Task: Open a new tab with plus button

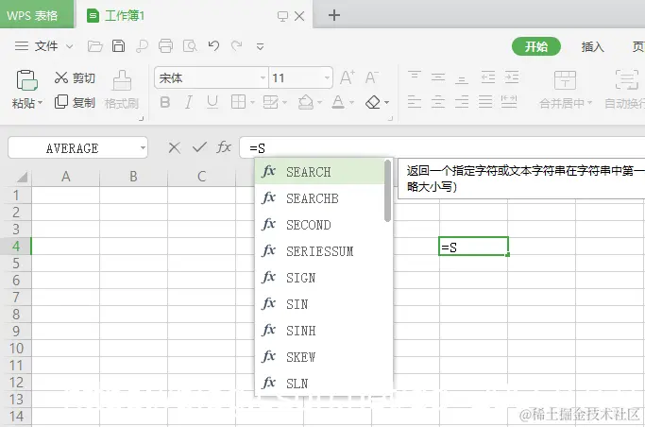Action: [x=334, y=15]
